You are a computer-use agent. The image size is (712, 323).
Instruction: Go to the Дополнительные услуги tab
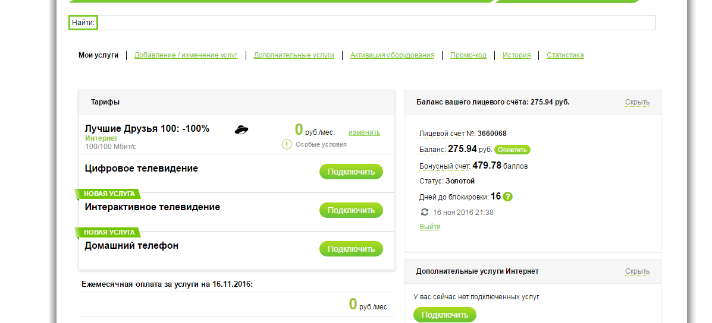tap(294, 55)
